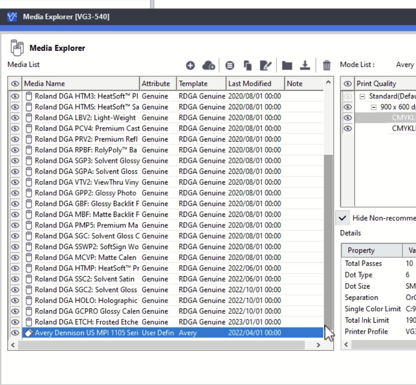
Task: Click the Note column header
Action: coord(304,84)
